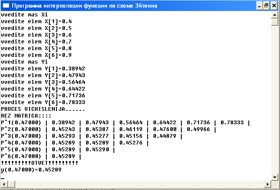Click the vertical scrollbar up arrow
280x190 pixels.
275,15
